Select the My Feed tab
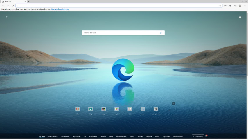 click(42, 136)
